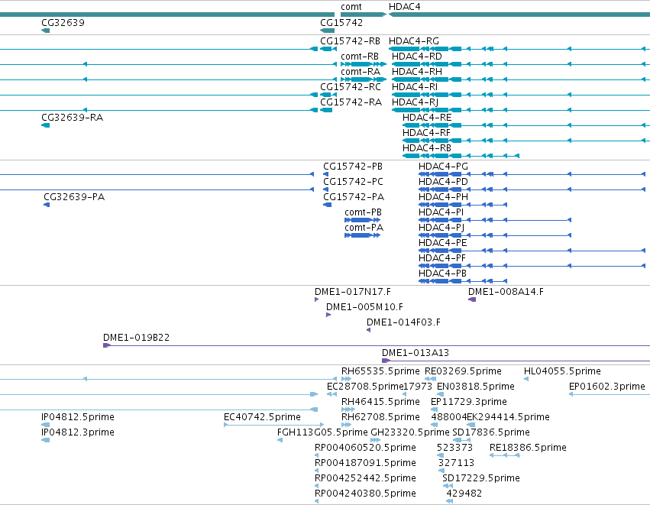Click EST RH62708.5prime
650x505 pixels.
click(380, 417)
